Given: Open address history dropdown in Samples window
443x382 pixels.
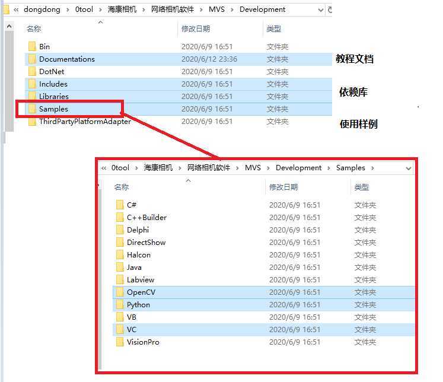Looking at the screenshot, I should coord(408,168).
